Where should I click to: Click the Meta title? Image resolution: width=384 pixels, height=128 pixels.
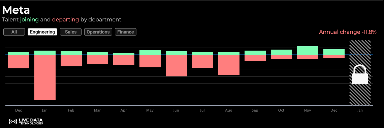(16, 10)
